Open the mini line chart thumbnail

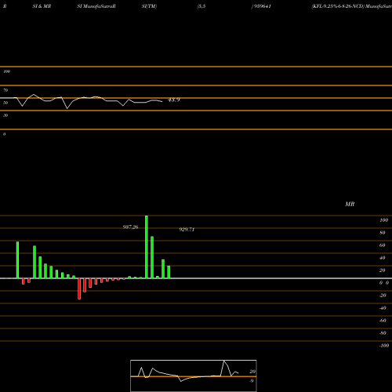(x=194, y=376)
